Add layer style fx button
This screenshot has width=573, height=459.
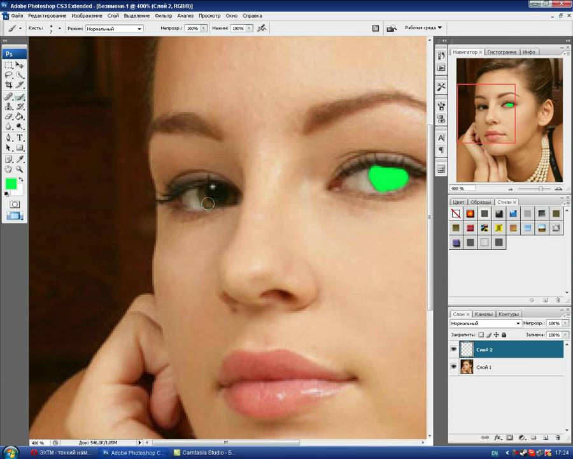(x=497, y=437)
